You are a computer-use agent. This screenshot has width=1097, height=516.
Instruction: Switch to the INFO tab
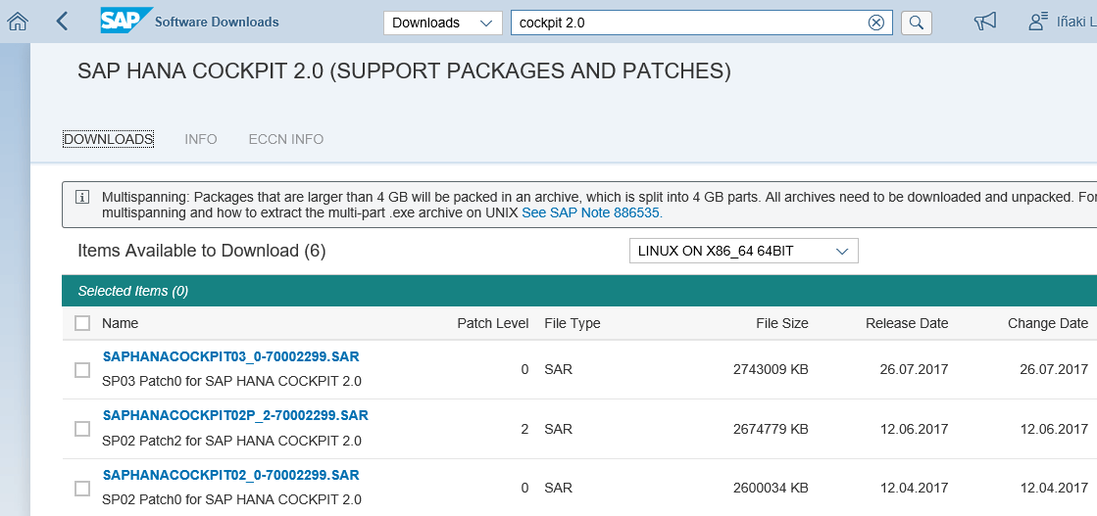201,139
